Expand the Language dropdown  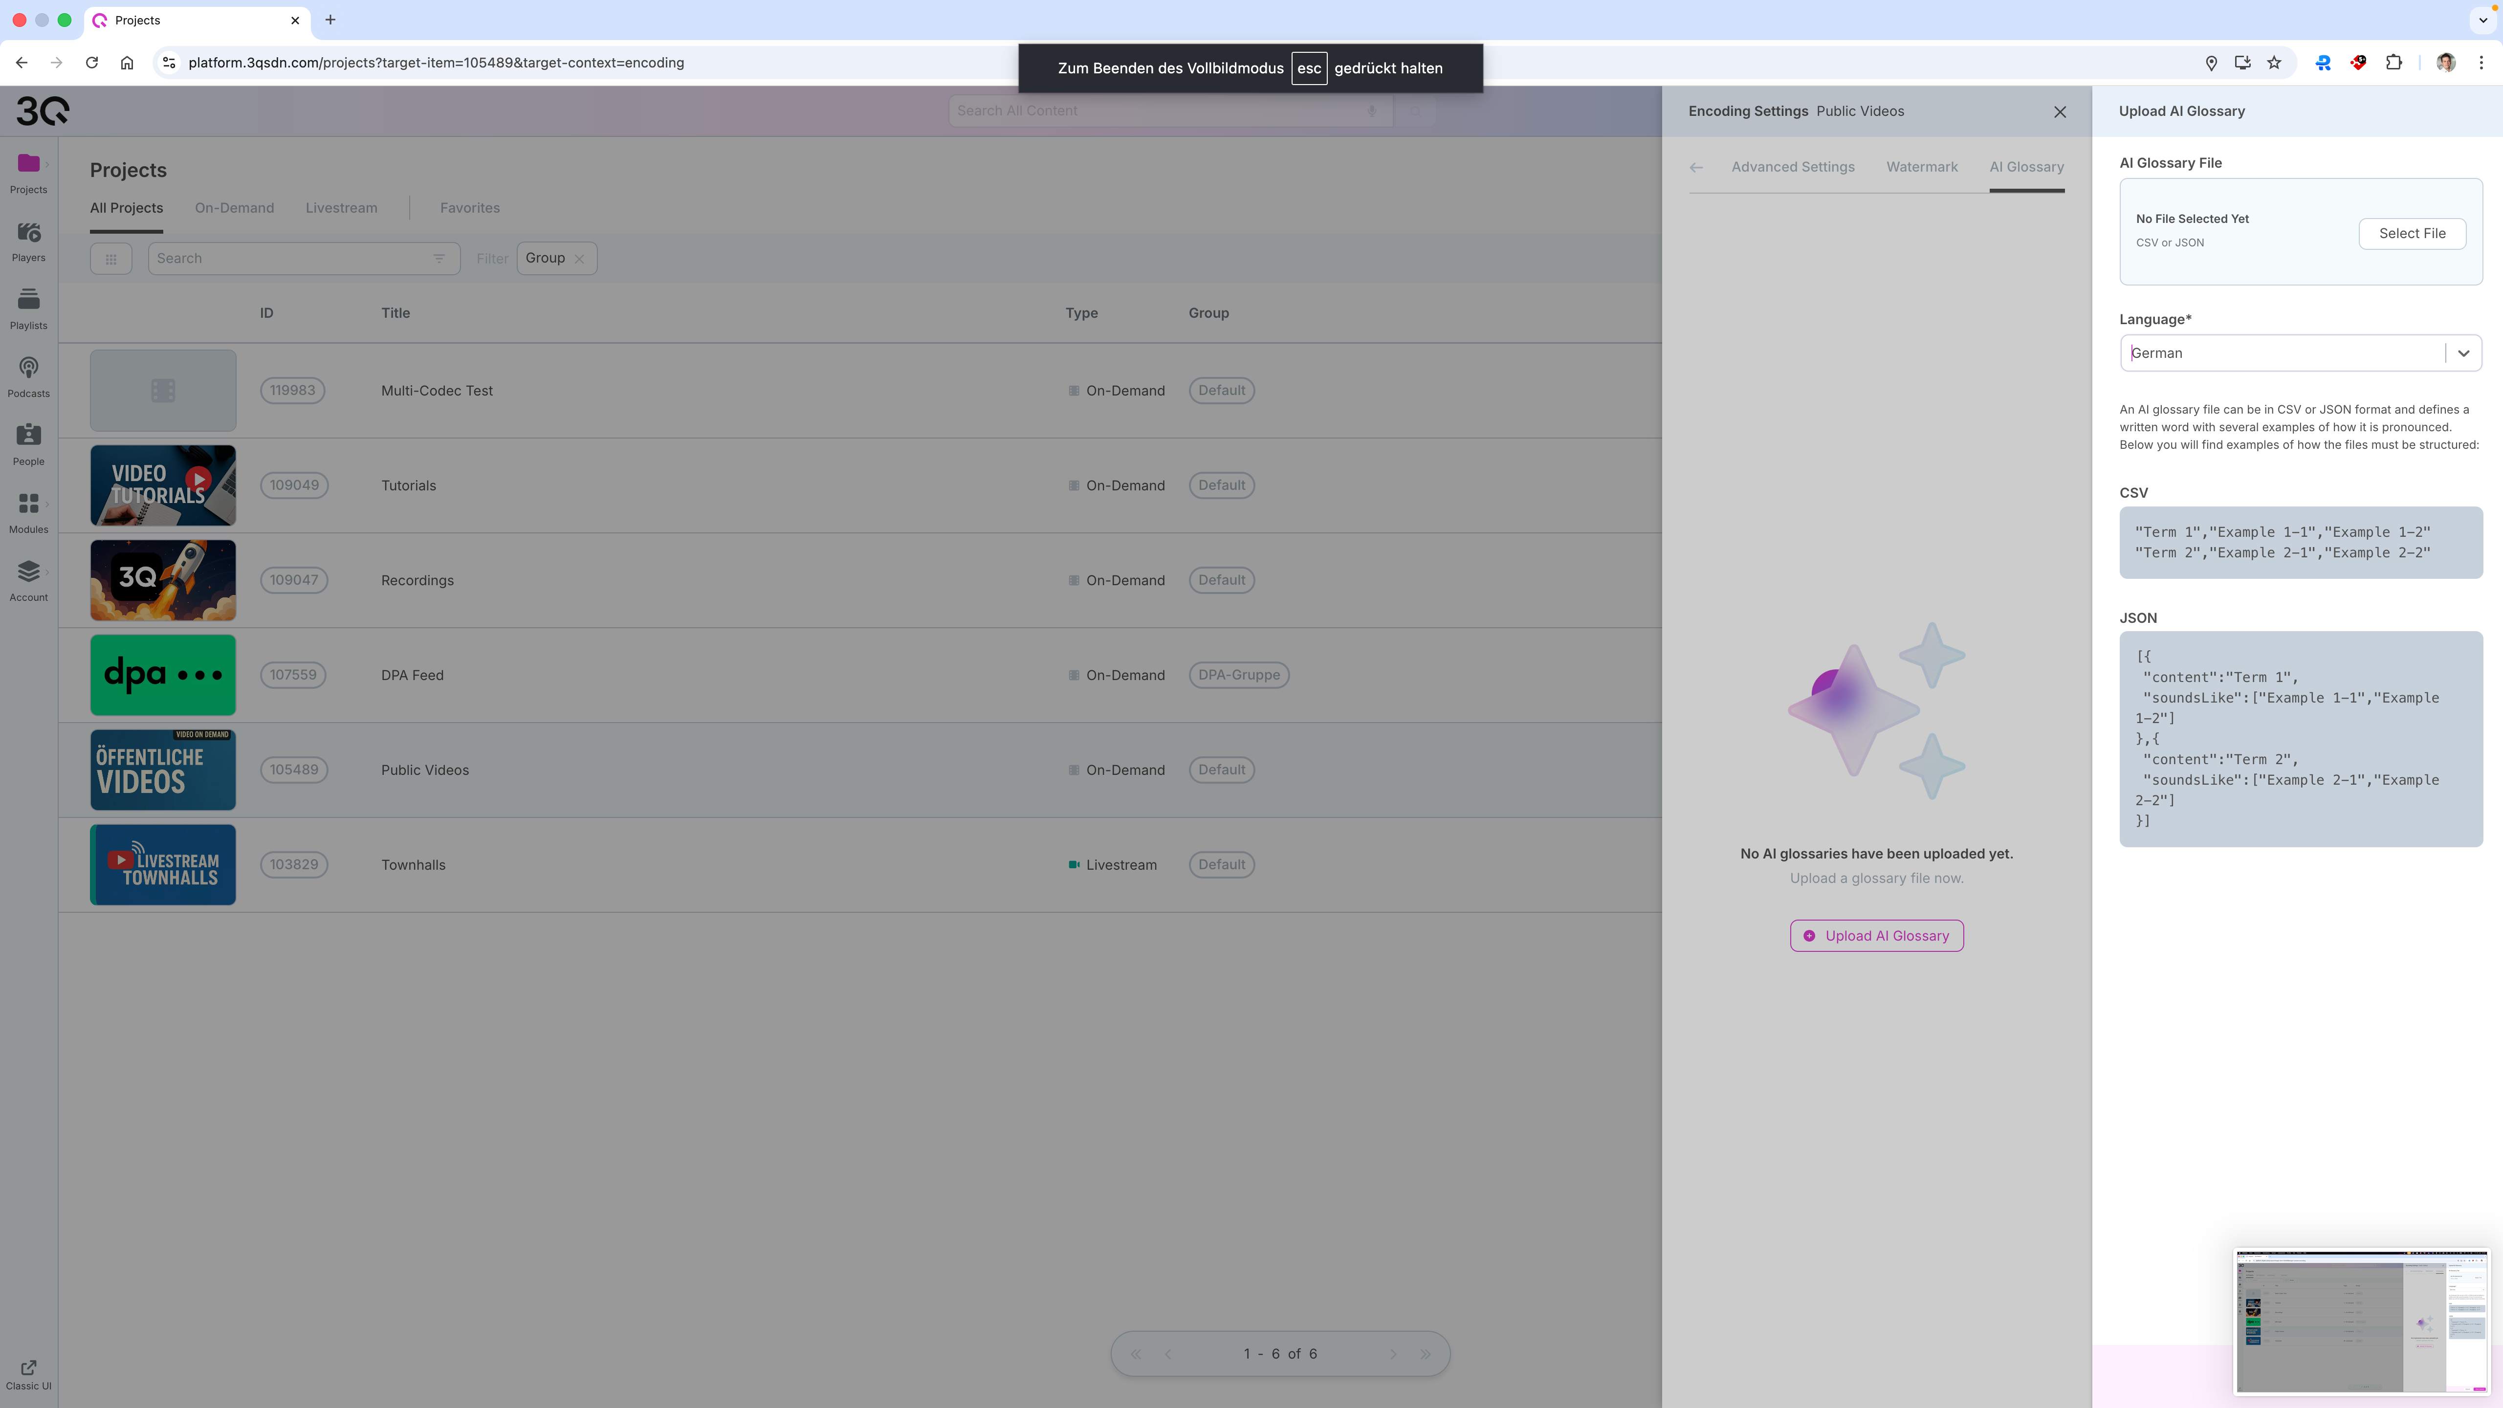click(x=2462, y=353)
